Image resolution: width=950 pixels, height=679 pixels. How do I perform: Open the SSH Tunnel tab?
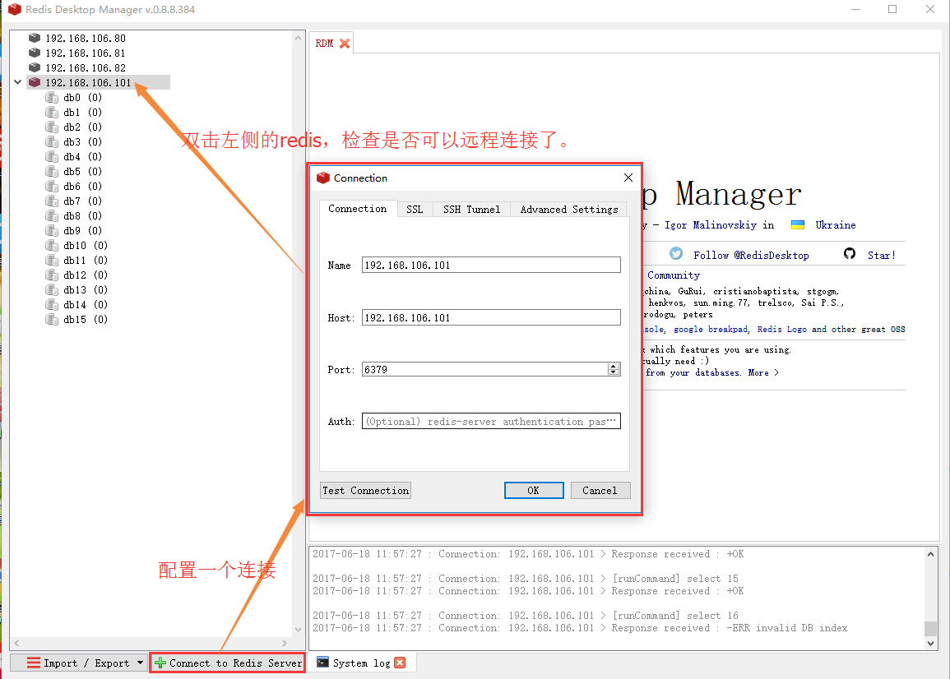tap(472, 210)
